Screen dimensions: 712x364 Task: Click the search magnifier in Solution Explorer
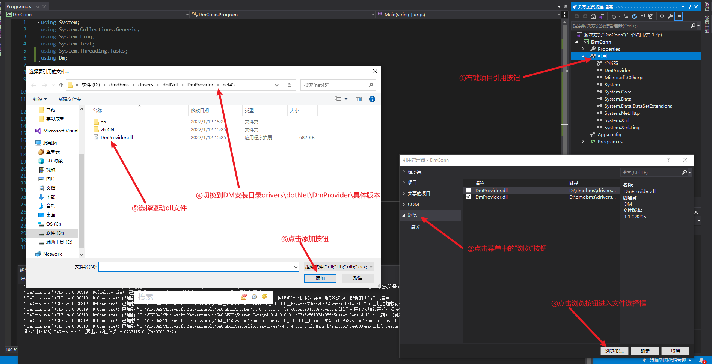(693, 26)
